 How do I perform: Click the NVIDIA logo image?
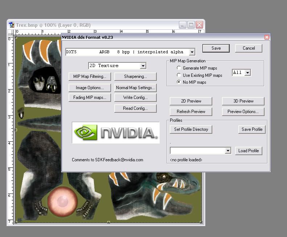pos(116,133)
